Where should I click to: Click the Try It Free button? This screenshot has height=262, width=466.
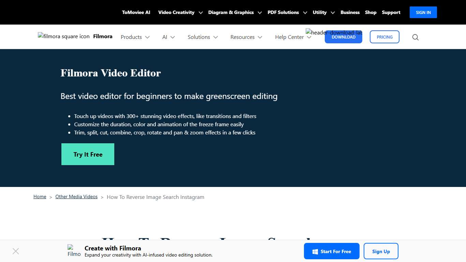click(x=88, y=154)
